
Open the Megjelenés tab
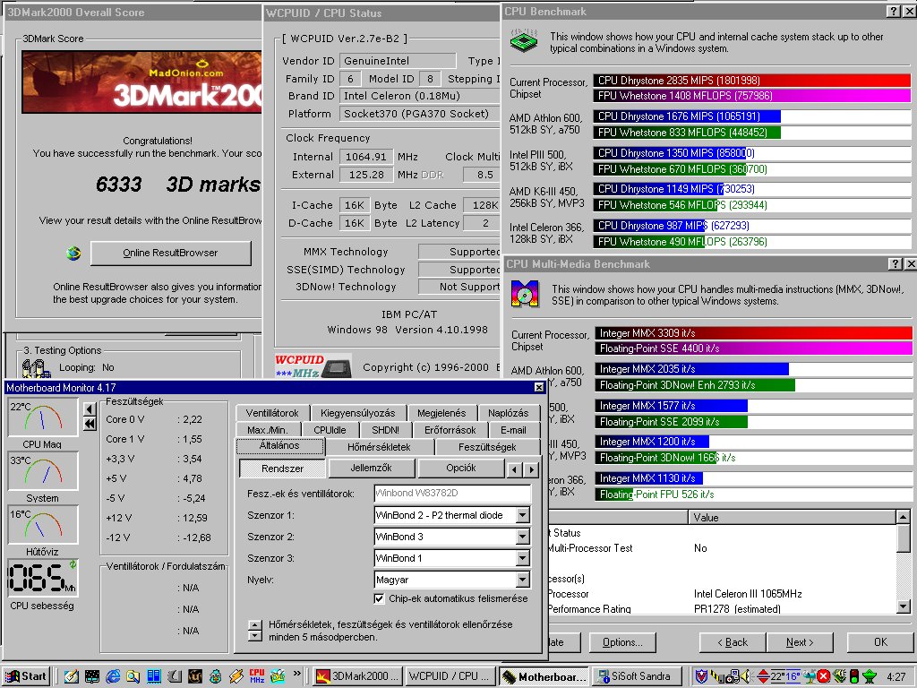441,413
